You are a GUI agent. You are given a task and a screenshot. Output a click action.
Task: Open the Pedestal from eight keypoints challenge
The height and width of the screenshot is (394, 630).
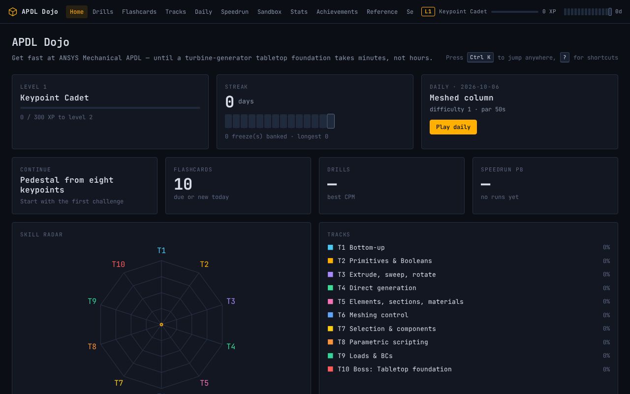pos(85,186)
